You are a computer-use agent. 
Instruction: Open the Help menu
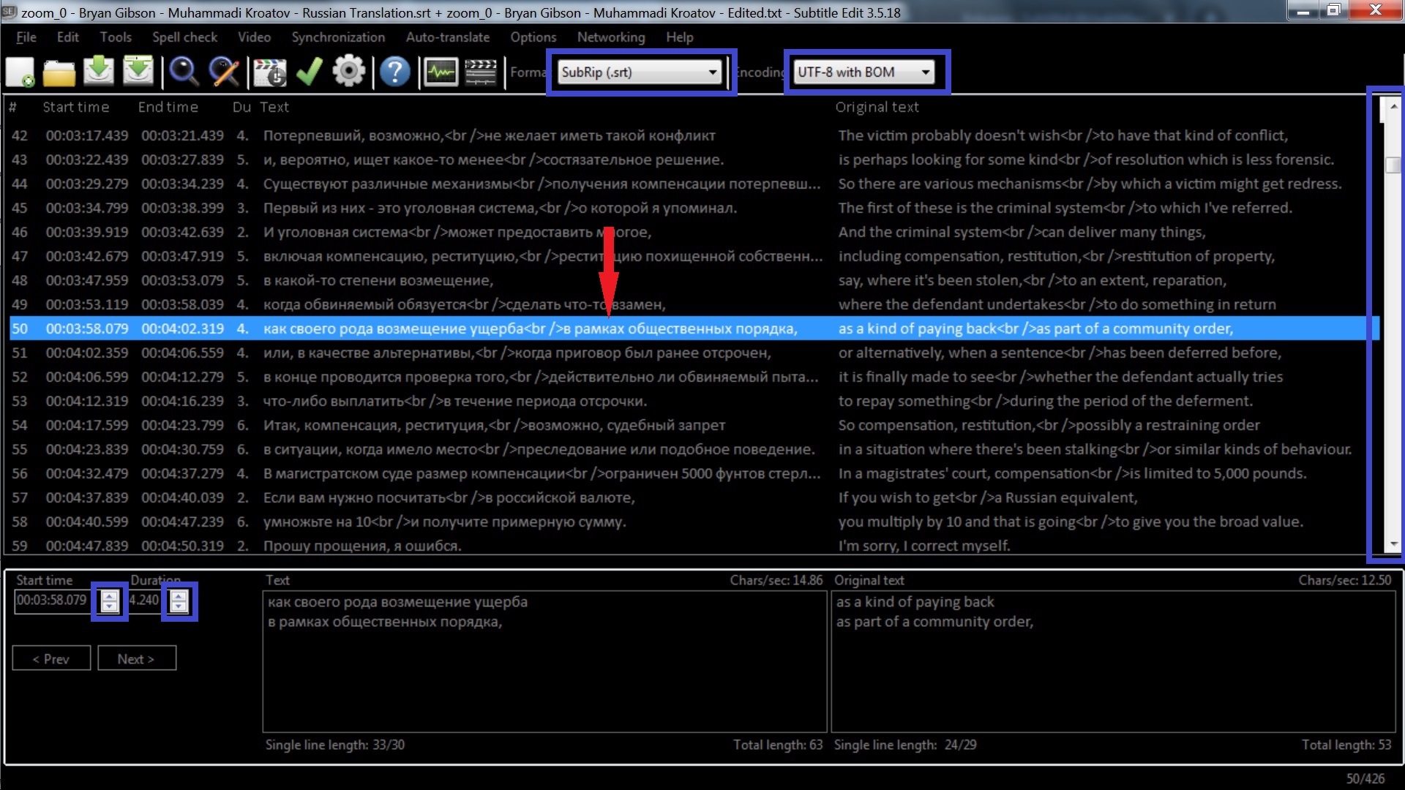[680, 37]
